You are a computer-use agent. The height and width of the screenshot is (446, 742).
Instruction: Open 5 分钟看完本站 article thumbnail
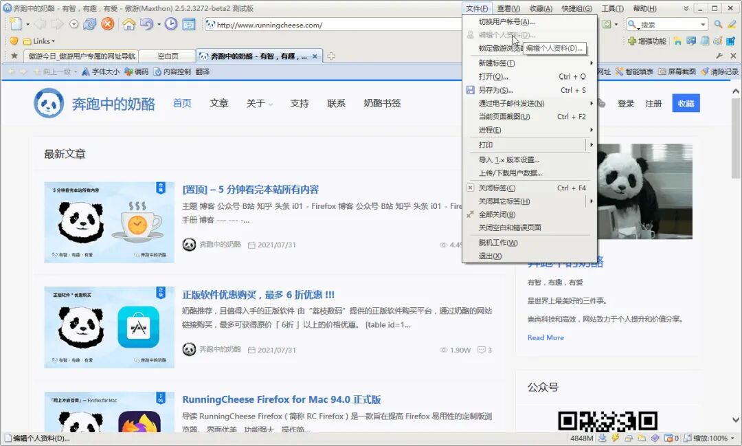pos(109,222)
